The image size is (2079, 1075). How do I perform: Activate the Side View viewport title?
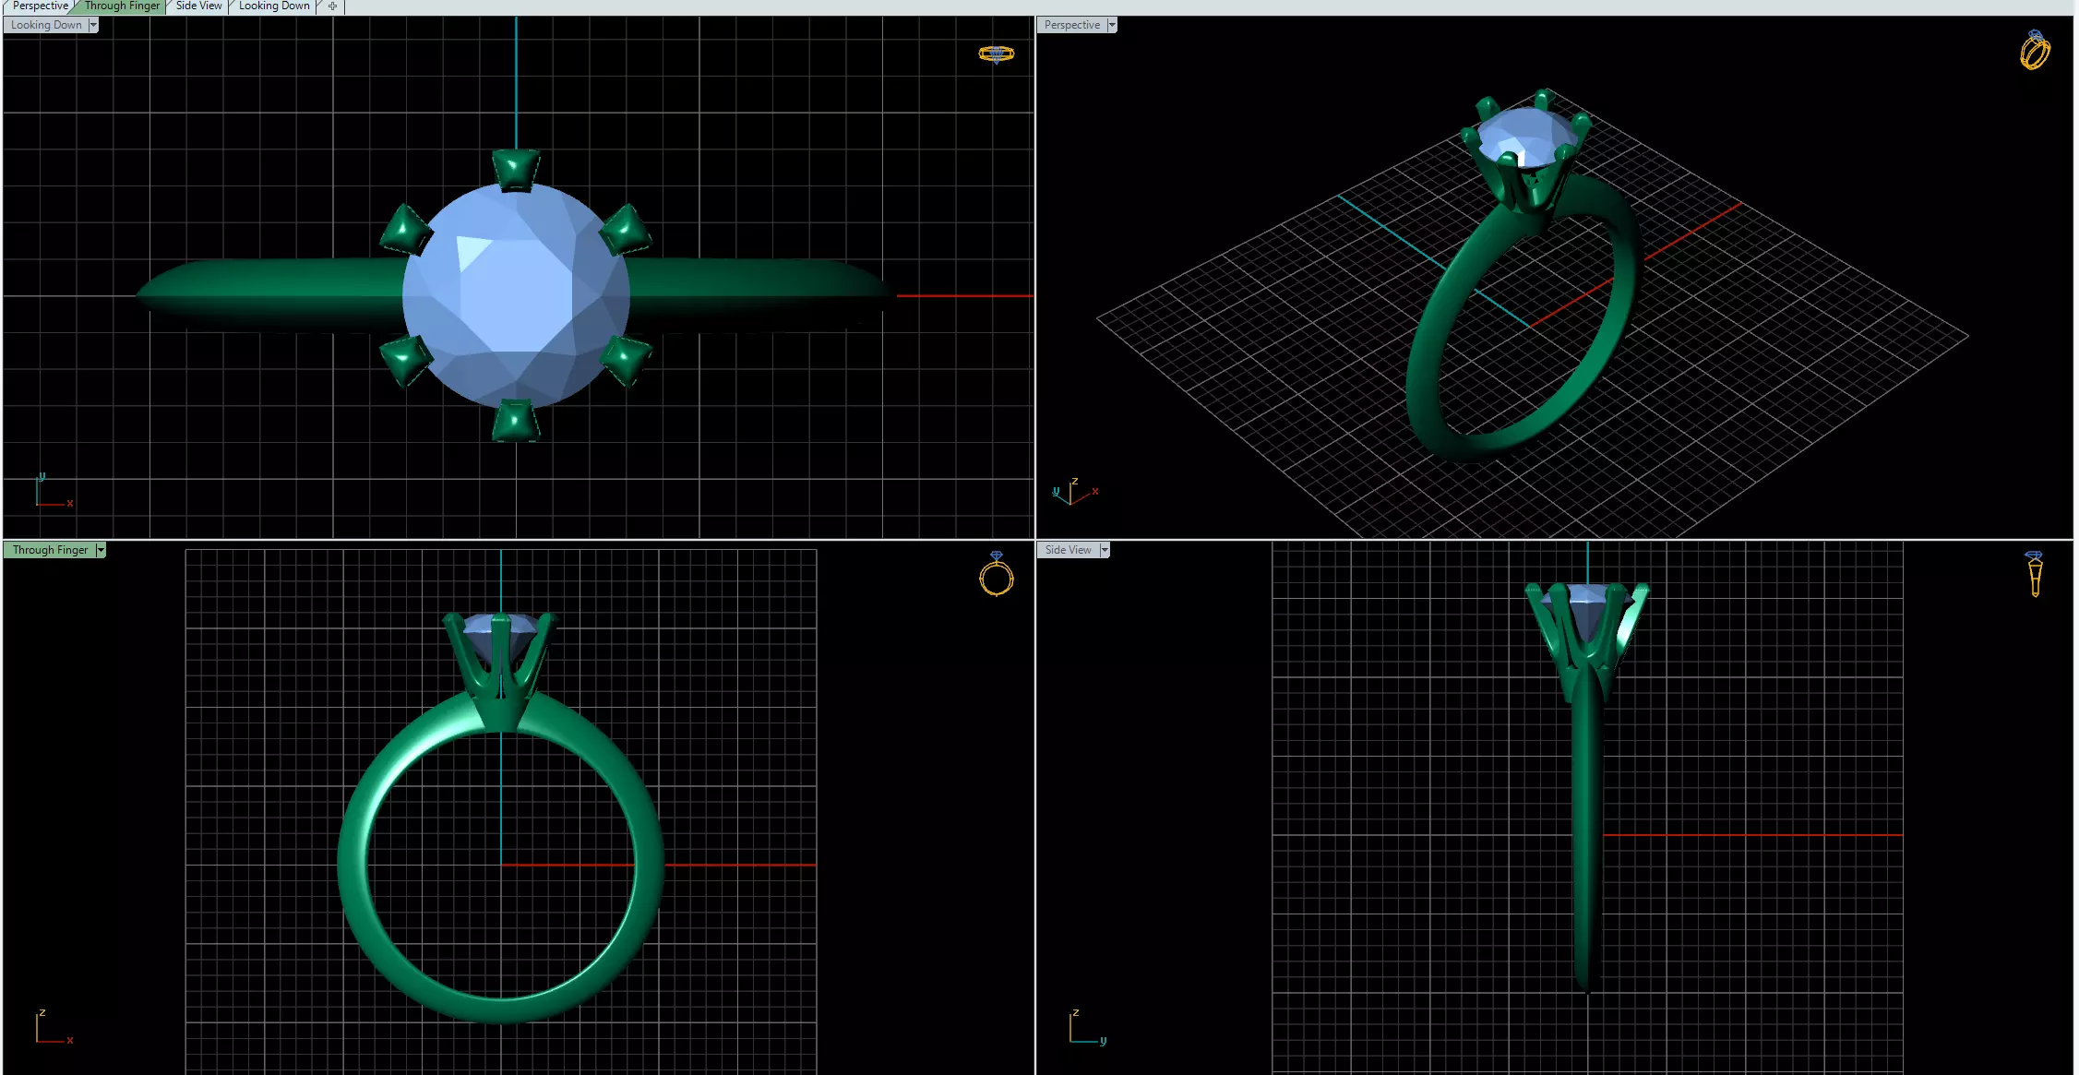tap(1068, 550)
